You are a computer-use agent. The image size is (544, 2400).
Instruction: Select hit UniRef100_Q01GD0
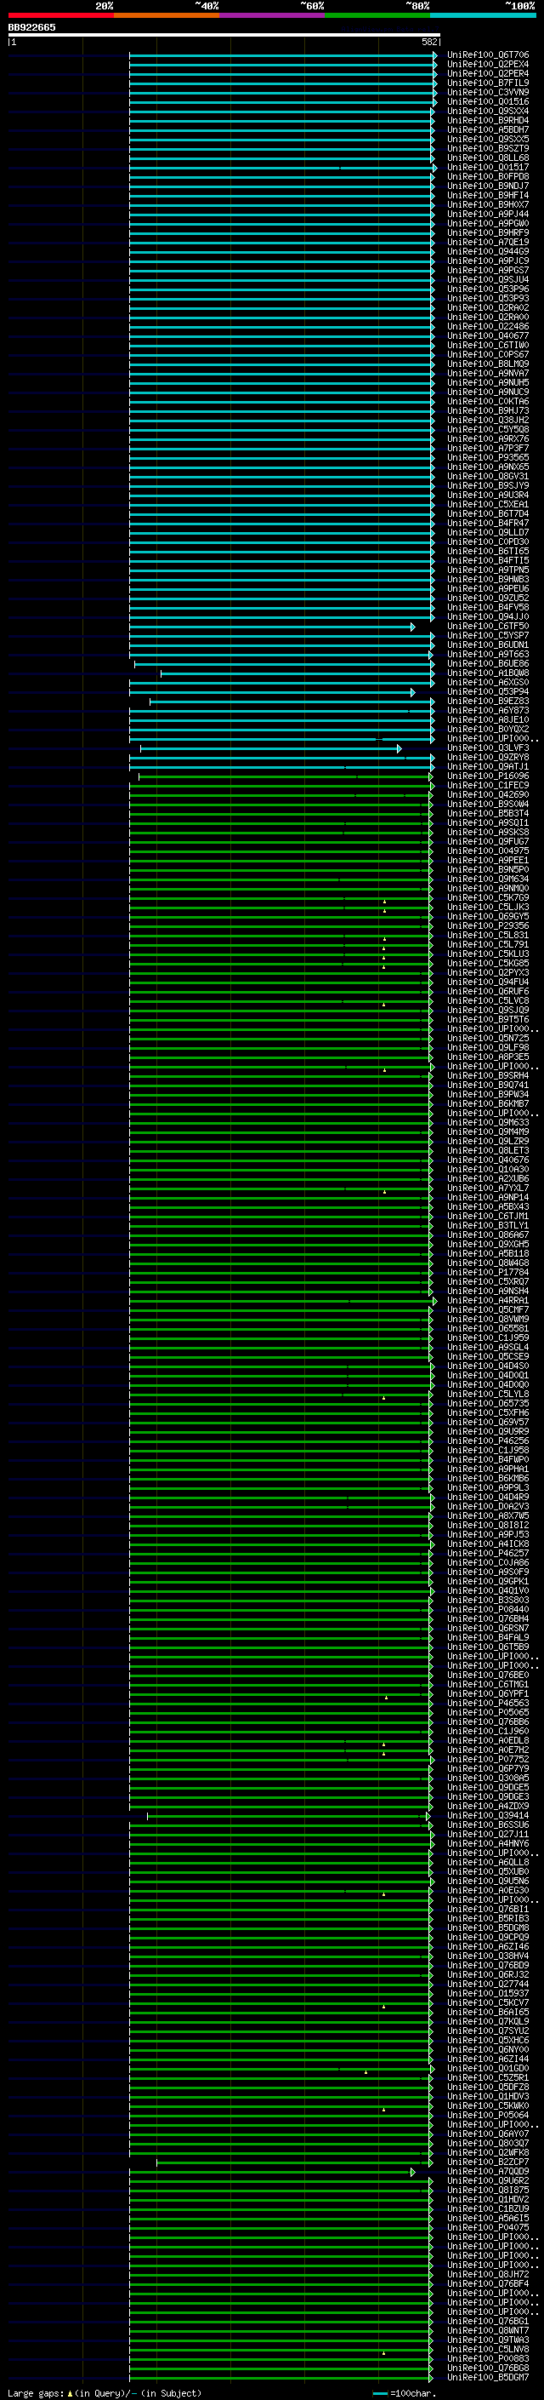tap(488, 2068)
